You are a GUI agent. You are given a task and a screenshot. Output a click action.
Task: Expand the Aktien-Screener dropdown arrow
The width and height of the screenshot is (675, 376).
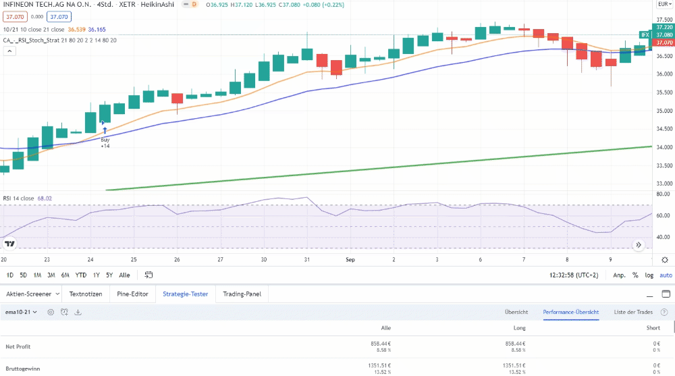coord(57,294)
